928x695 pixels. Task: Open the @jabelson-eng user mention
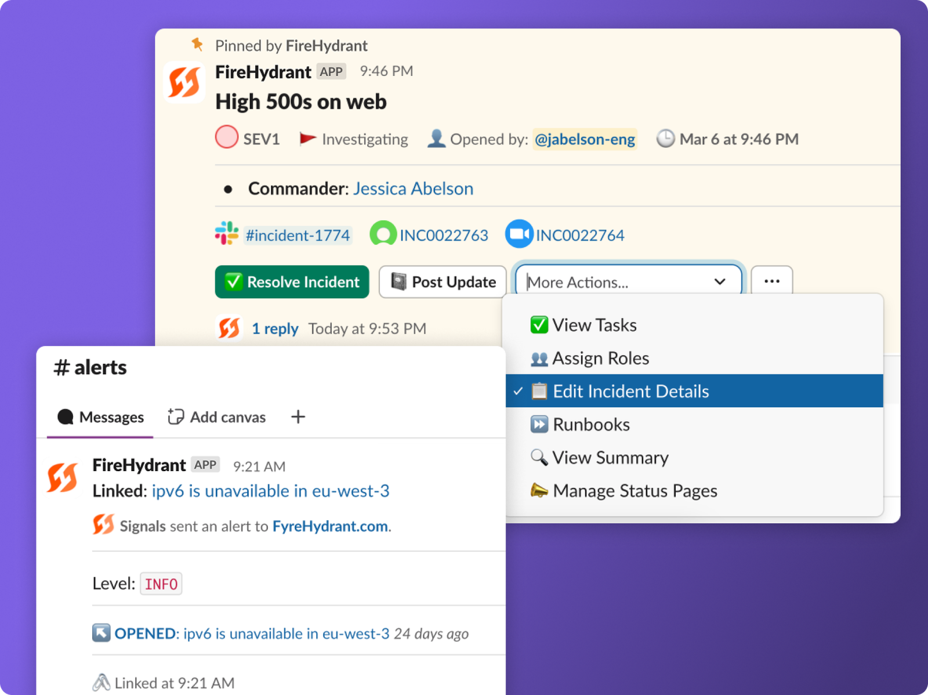pyautogui.click(x=585, y=139)
